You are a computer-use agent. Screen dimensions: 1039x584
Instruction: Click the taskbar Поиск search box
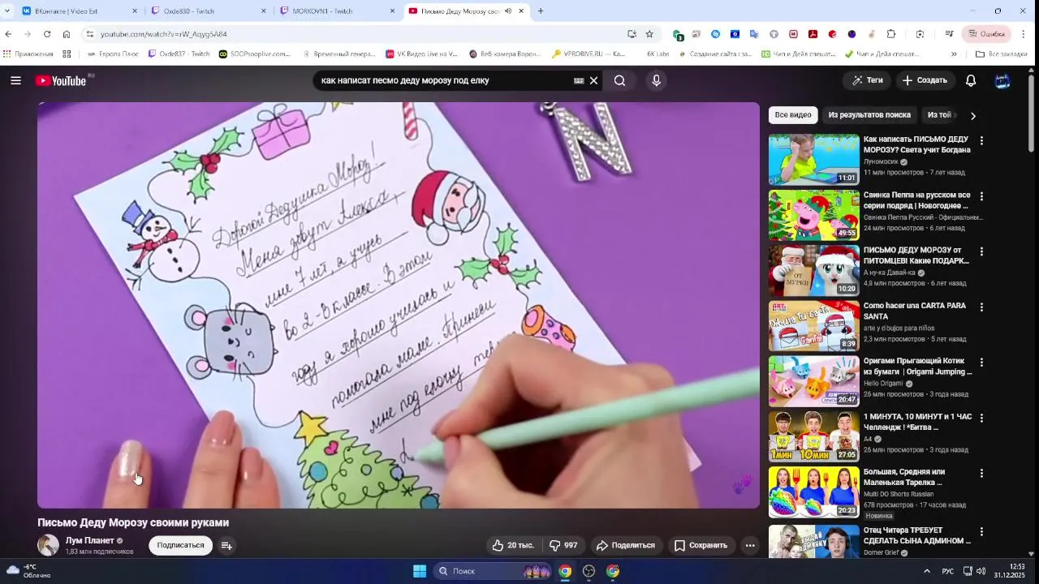493,571
